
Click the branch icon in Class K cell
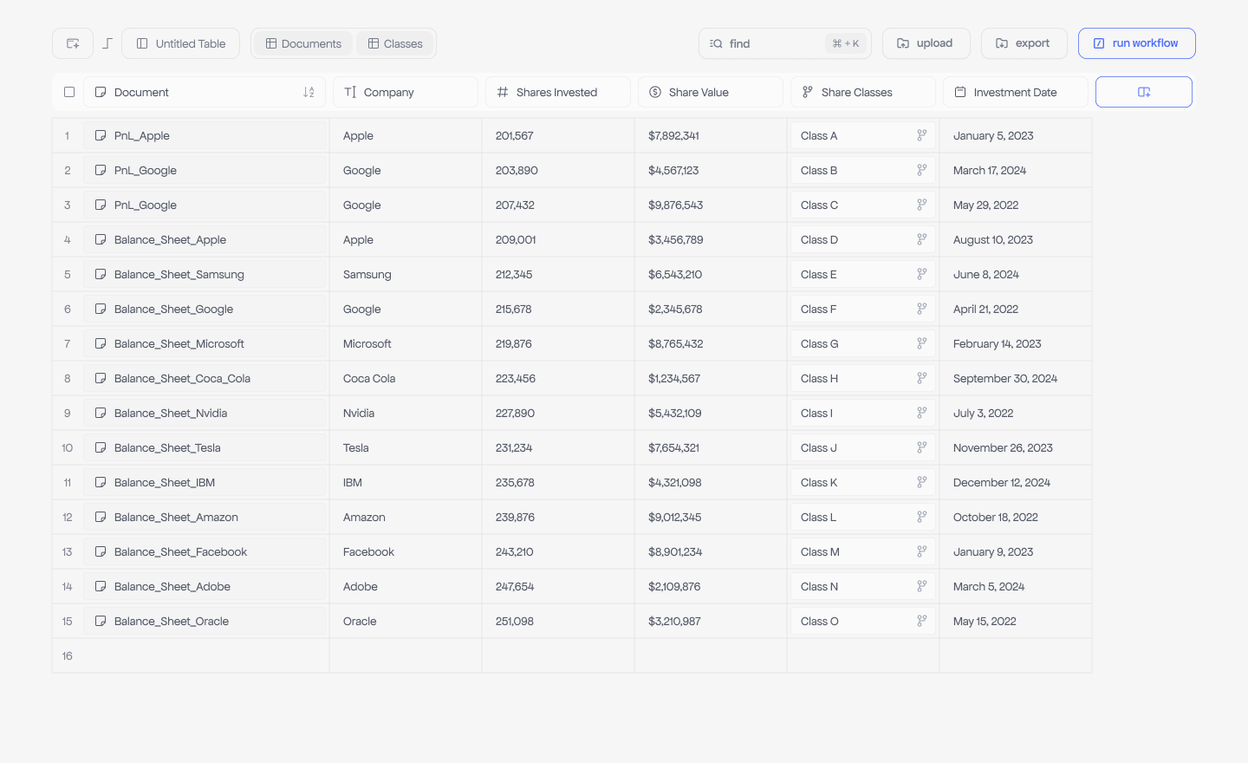click(922, 482)
